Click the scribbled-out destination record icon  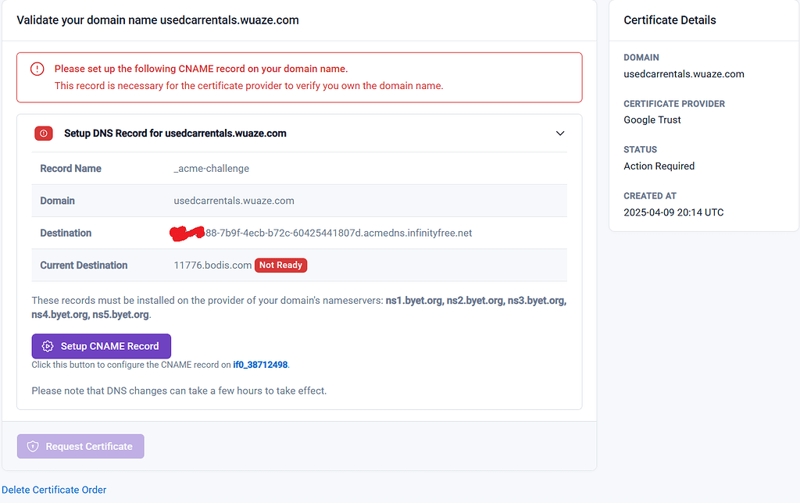pos(187,231)
